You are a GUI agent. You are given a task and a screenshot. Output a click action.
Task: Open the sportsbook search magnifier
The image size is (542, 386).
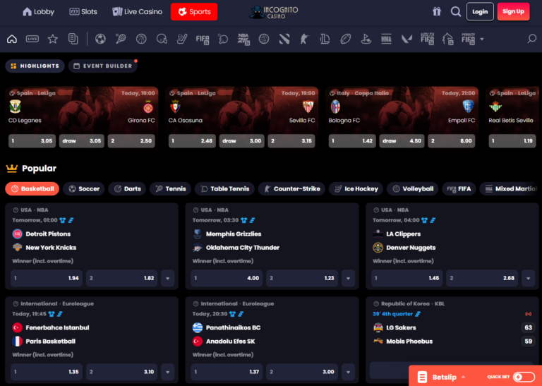pos(531,39)
